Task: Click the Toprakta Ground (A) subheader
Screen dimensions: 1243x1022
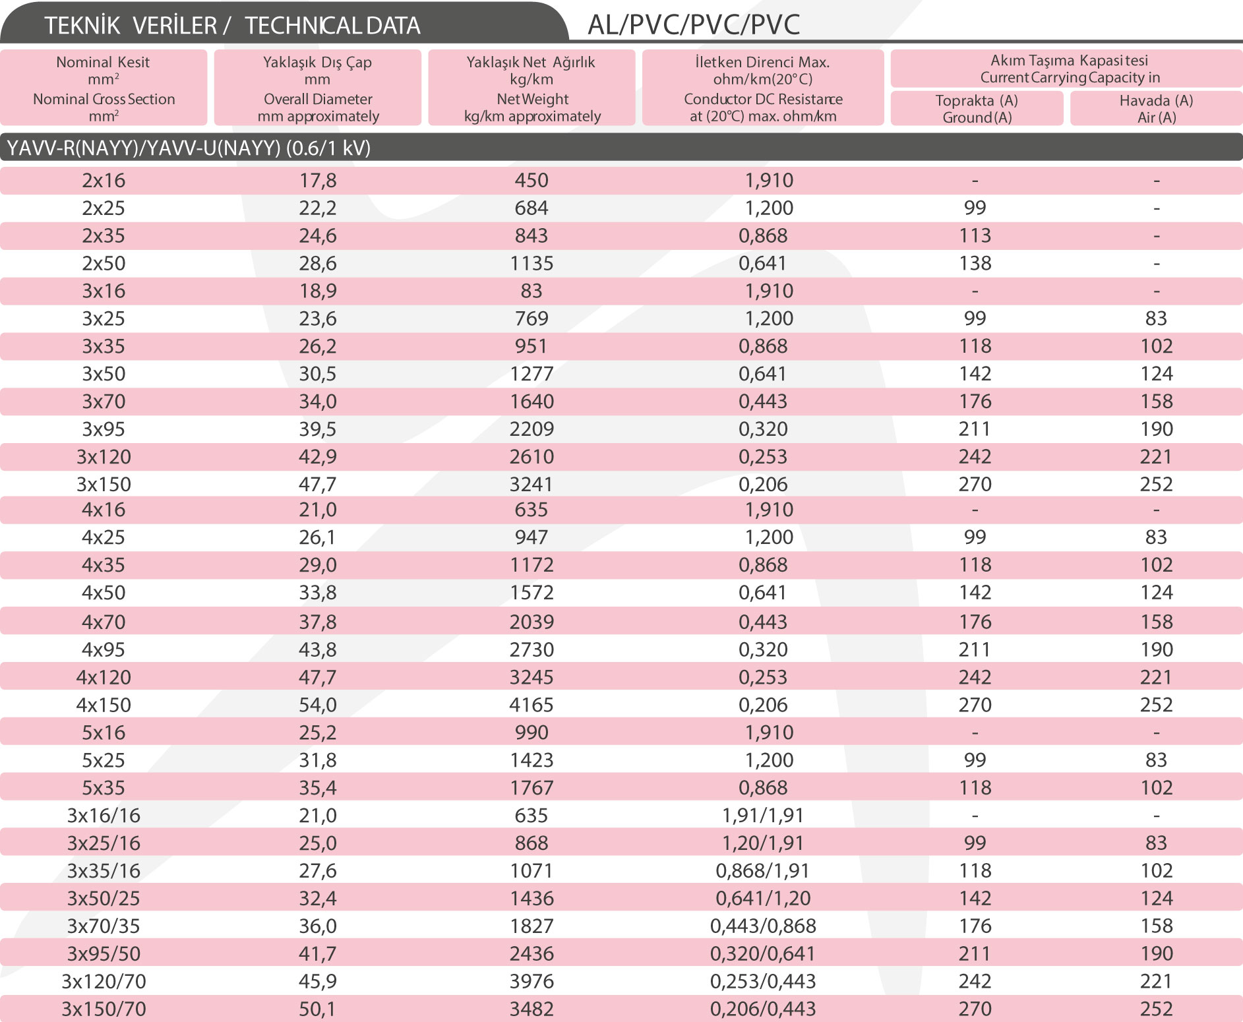Action: pos(977,109)
